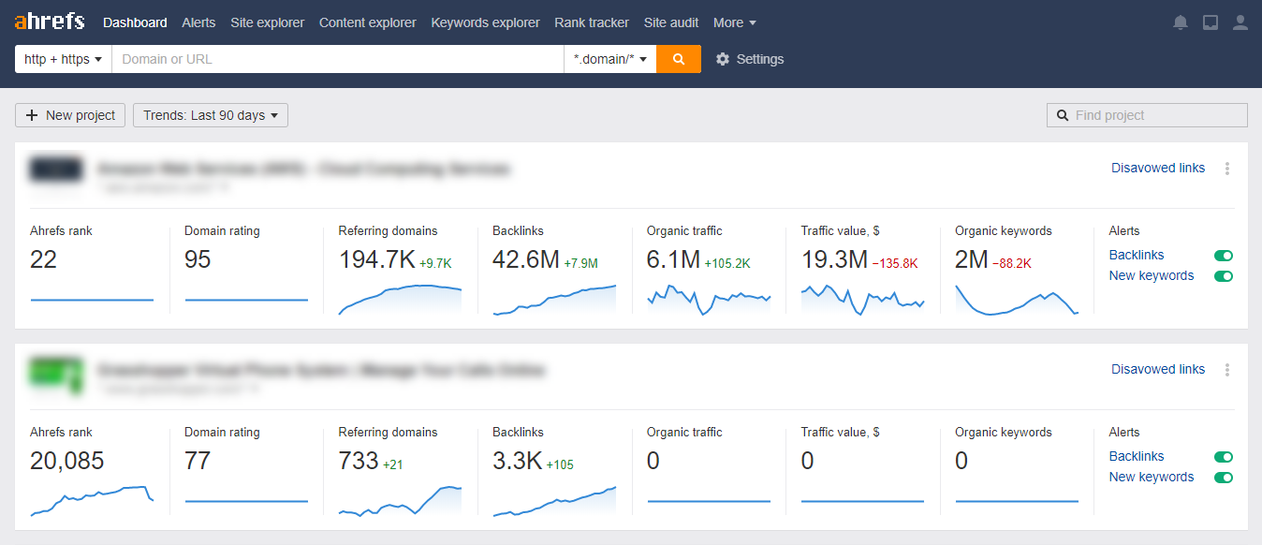
Task: Open Disavowed links for the first project
Action: pyautogui.click(x=1158, y=169)
